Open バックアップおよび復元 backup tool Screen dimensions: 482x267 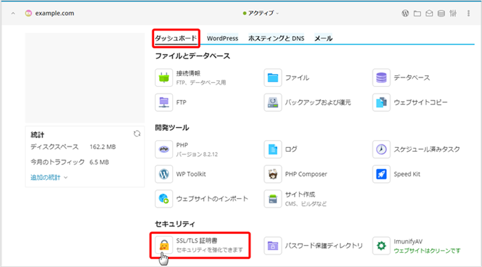click(x=307, y=102)
